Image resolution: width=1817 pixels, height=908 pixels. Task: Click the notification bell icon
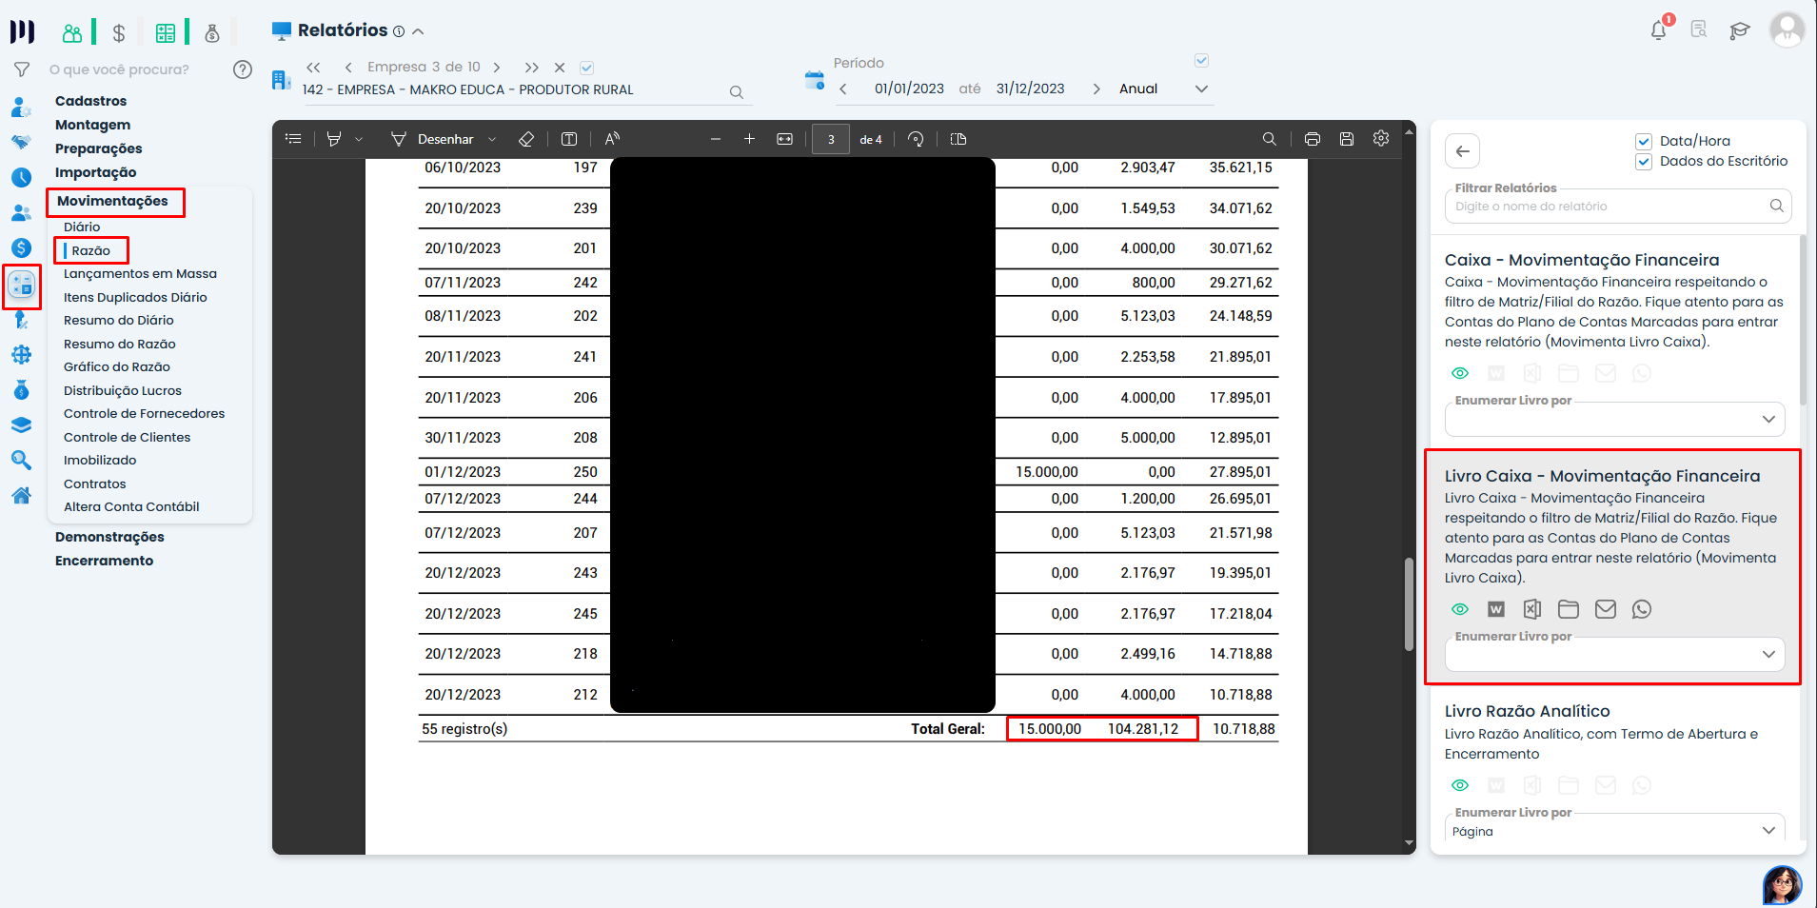pyautogui.click(x=1658, y=30)
